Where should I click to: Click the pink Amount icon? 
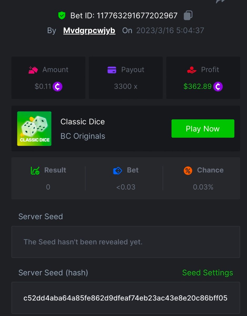tap(33, 70)
